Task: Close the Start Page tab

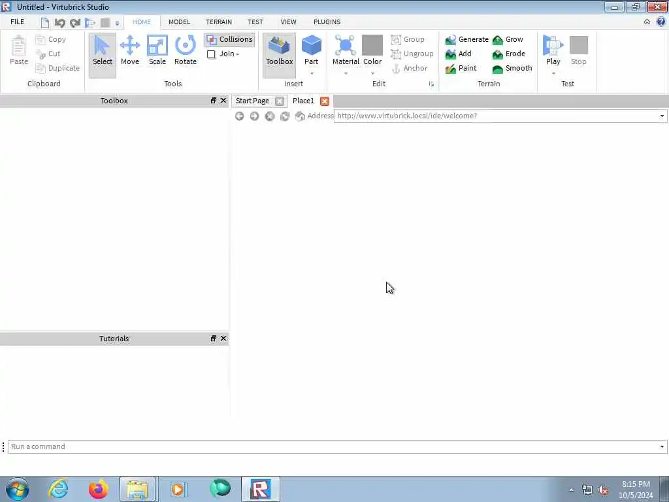Action: click(280, 101)
